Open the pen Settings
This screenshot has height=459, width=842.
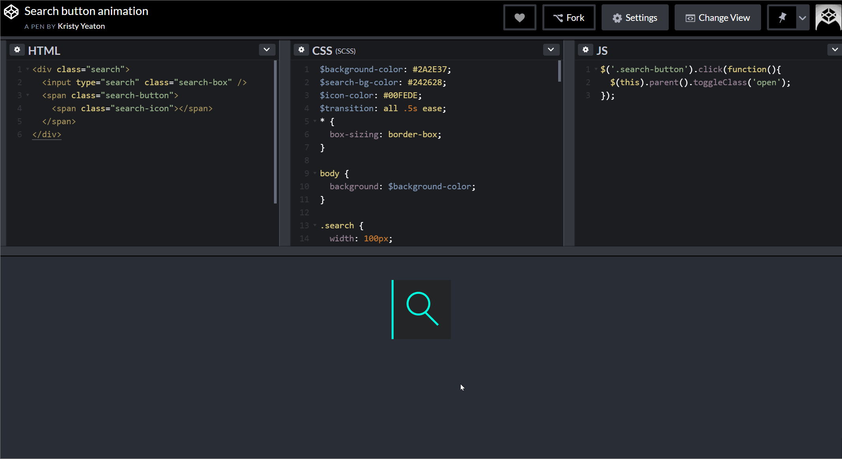pyautogui.click(x=635, y=18)
